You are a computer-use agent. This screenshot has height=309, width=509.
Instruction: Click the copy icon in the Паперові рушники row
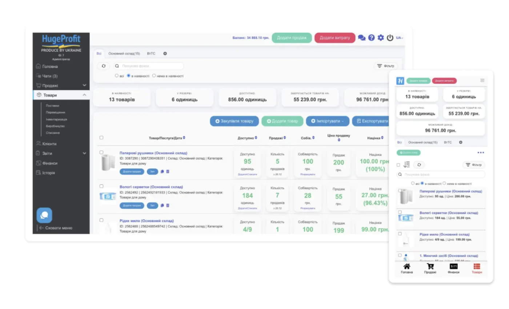point(162,172)
